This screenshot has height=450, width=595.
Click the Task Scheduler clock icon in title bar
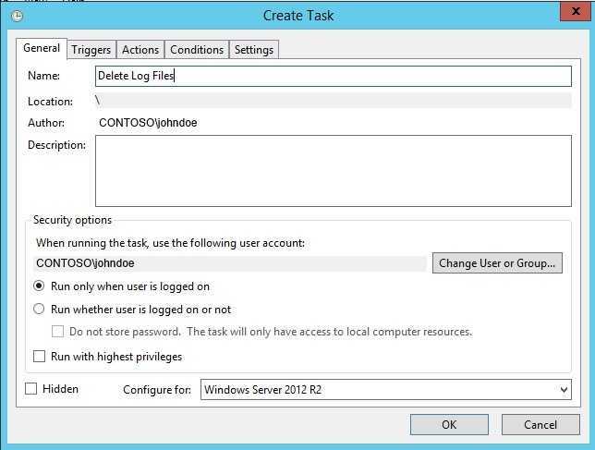click(17, 16)
